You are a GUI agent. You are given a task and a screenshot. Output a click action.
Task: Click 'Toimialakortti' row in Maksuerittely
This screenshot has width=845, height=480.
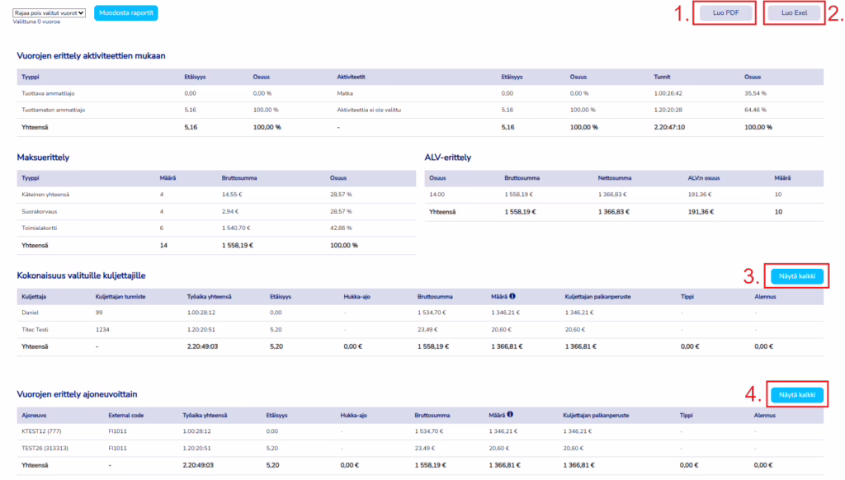41,227
